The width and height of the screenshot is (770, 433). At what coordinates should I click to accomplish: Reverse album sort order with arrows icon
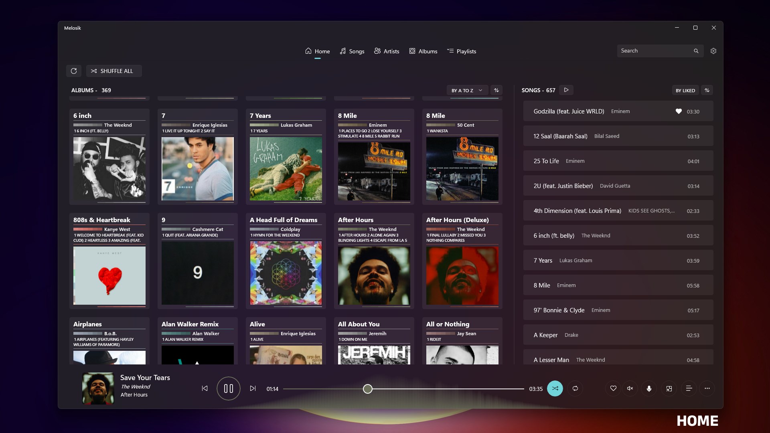[496, 90]
